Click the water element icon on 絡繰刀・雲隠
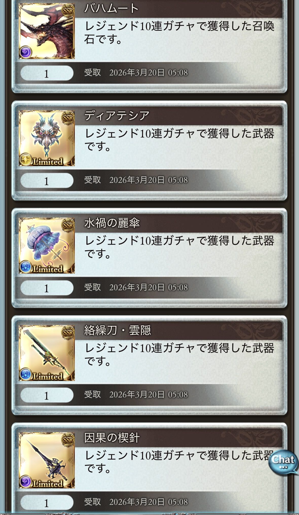 25,374
